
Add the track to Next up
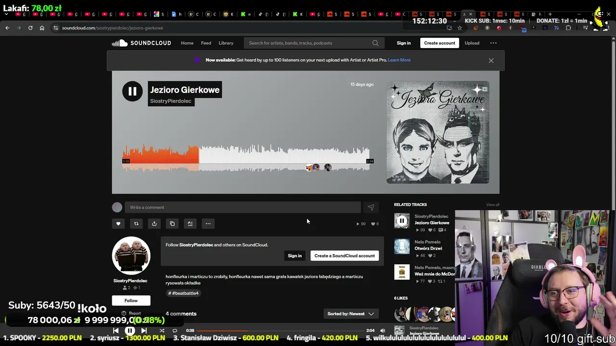[x=190, y=223]
